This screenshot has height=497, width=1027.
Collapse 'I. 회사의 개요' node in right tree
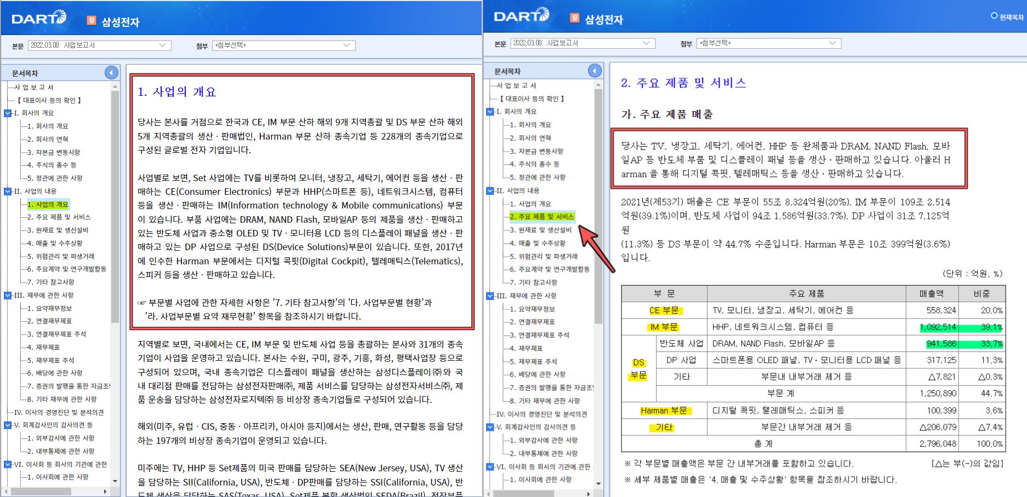click(x=490, y=112)
